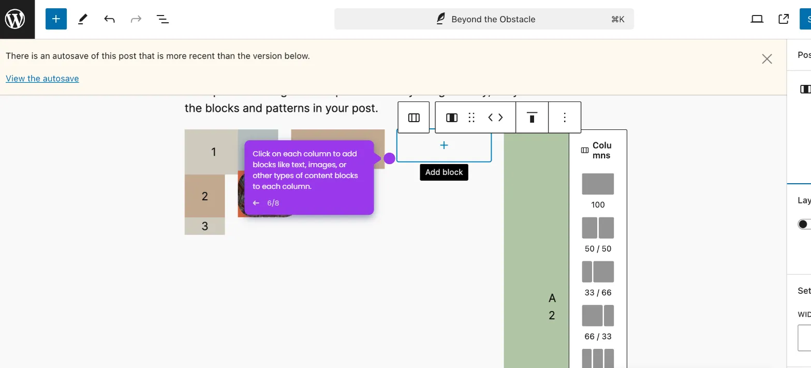Image resolution: width=811 pixels, height=368 pixels.
Task: Open command palette for Beyond the Obstacle
Action: 484,19
